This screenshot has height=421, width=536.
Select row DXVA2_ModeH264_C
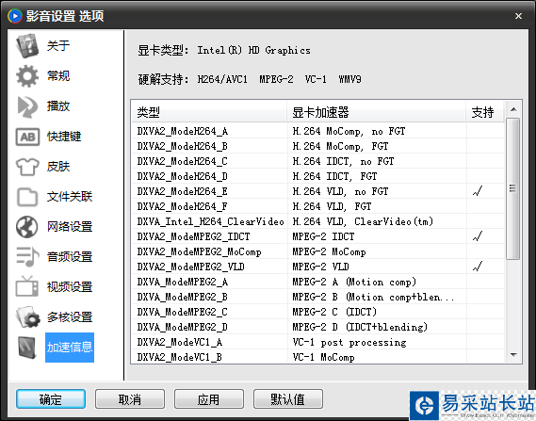coord(317,161)
